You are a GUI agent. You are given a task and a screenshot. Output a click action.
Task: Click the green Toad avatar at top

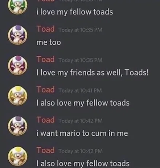tap(18, 6)
